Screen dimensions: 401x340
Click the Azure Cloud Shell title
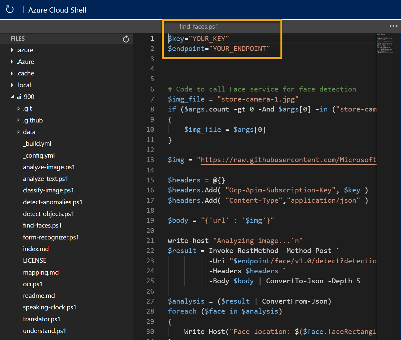pos(57,10)
